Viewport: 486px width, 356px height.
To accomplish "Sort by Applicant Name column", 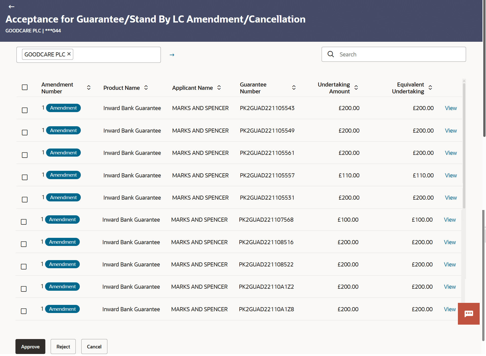I will coord(219,88).
